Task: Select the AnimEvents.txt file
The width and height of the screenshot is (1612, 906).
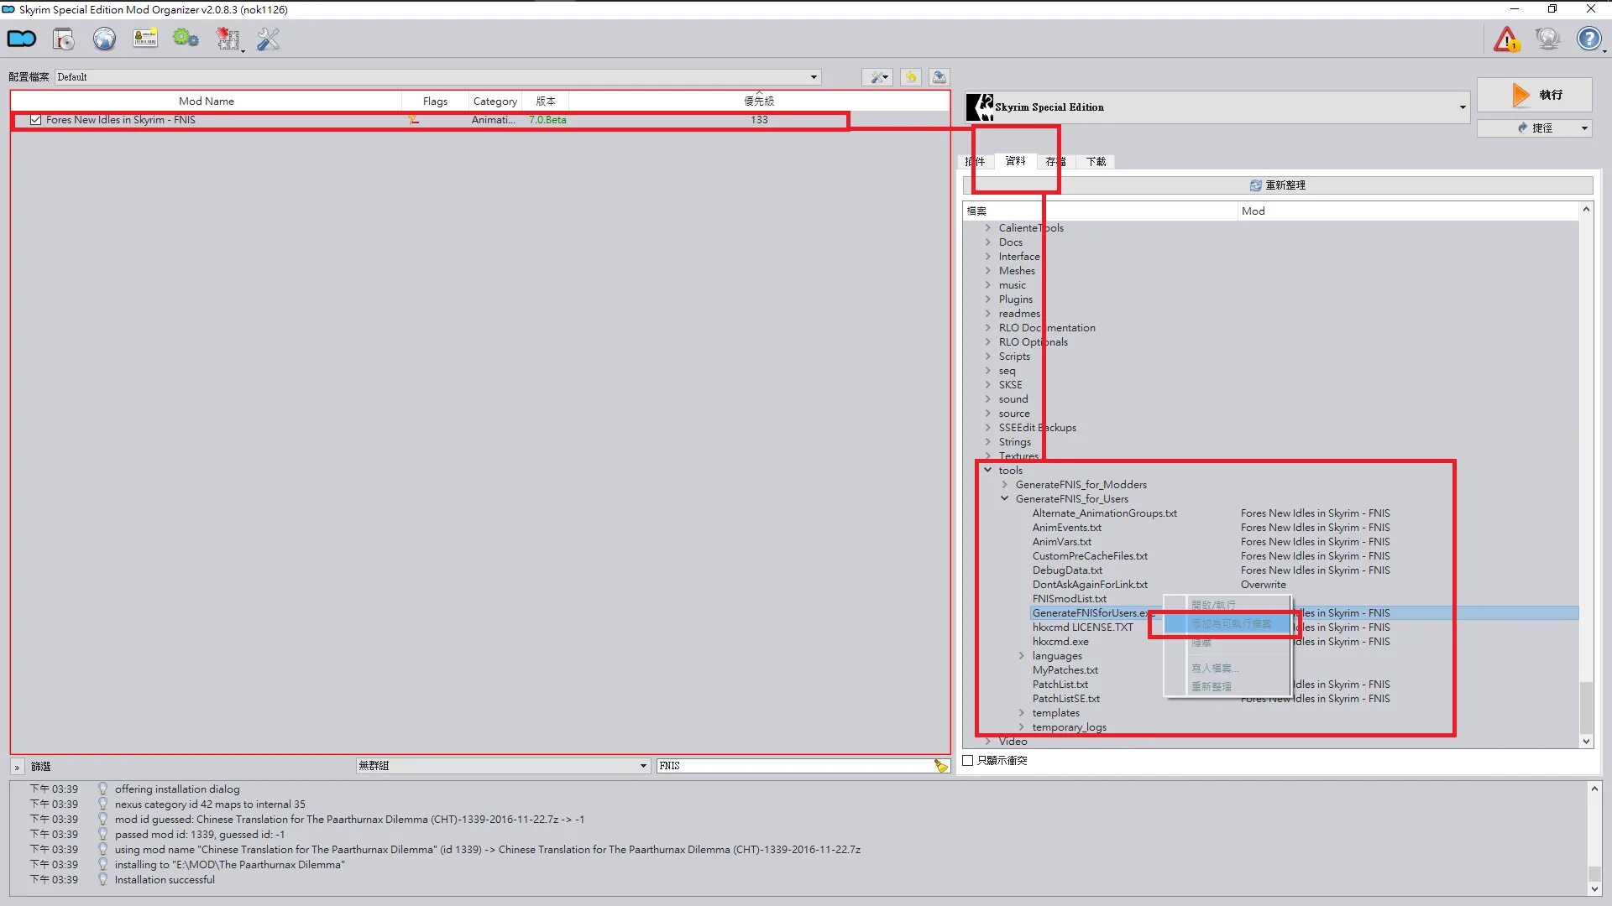Action: (x=1067, y=528)
